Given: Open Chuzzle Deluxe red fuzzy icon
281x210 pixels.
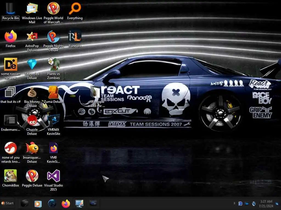Looking at the screenshot, I should (x=32, y=125).
